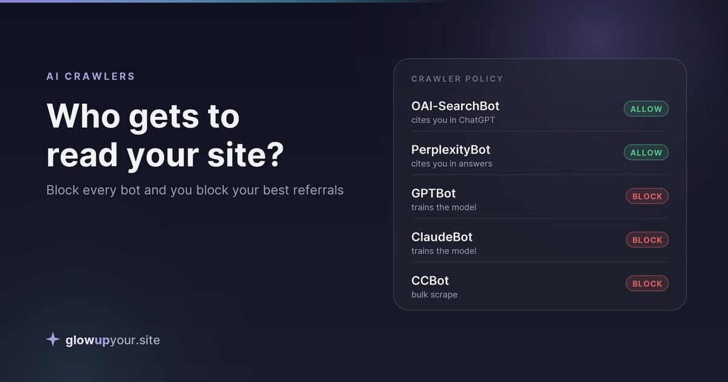Toggle the BLOCK badge for GPTBot

(647, 196)
